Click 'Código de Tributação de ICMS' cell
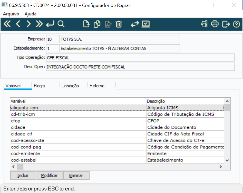The image size is (243, 193). pyautogui.click(x=185, y=114)
